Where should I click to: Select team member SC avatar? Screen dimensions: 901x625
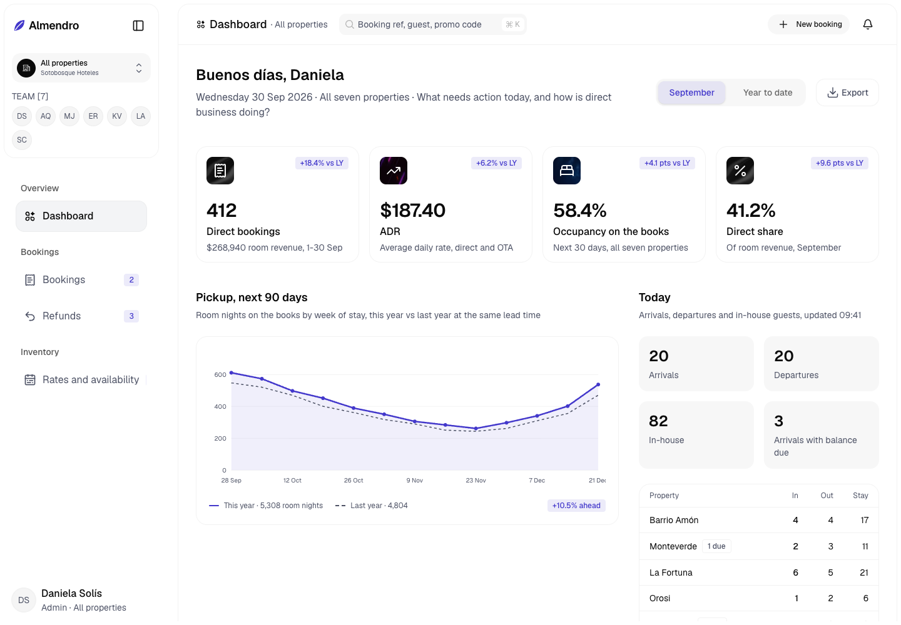pos(22,140)
